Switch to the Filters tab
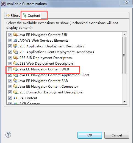 (x=13, y=15)
